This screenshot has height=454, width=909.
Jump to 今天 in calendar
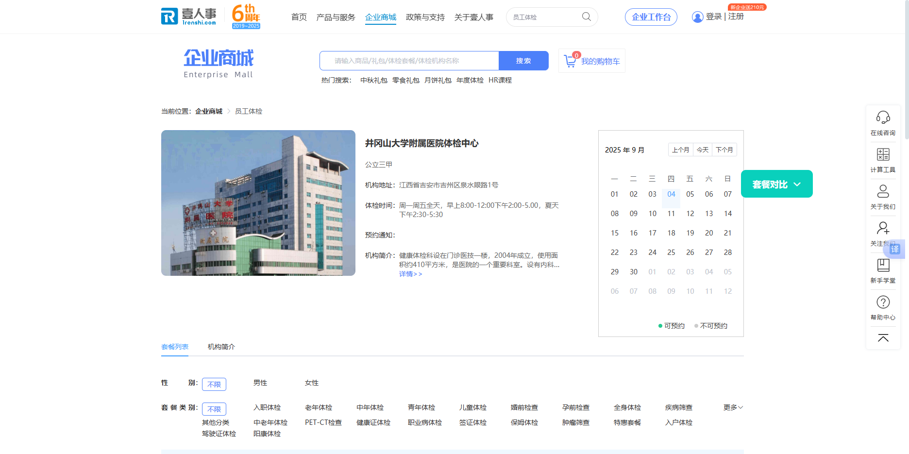tap(703, 150)
